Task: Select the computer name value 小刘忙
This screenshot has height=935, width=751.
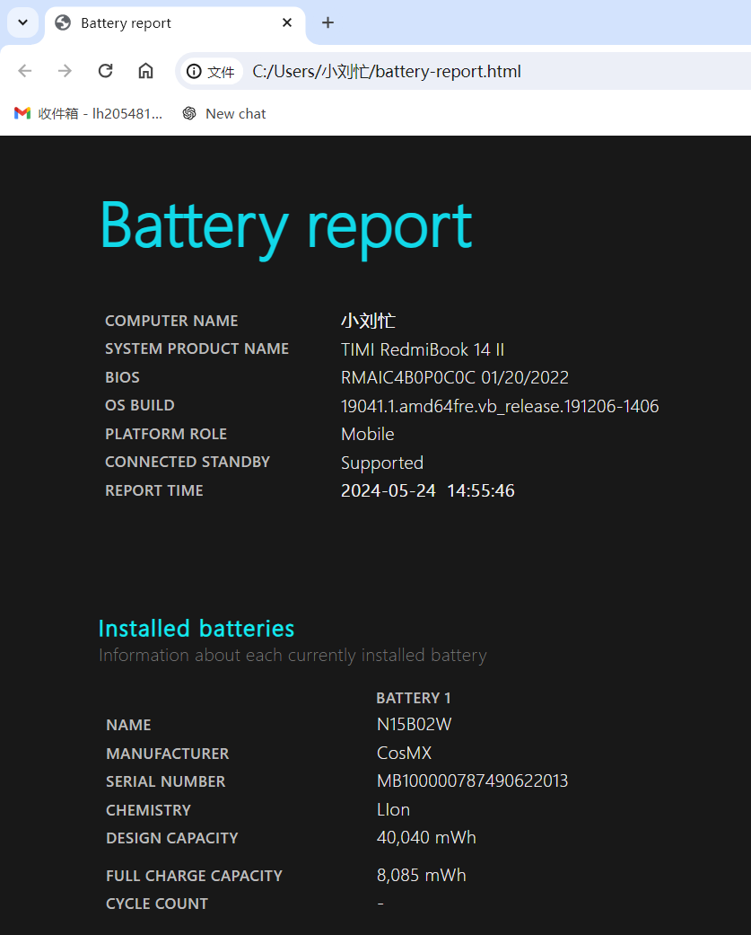Action: [x=368, y=321]
